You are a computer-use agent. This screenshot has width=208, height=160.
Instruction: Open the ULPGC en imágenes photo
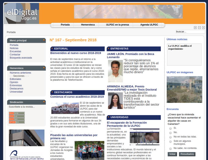pos(184,89)
